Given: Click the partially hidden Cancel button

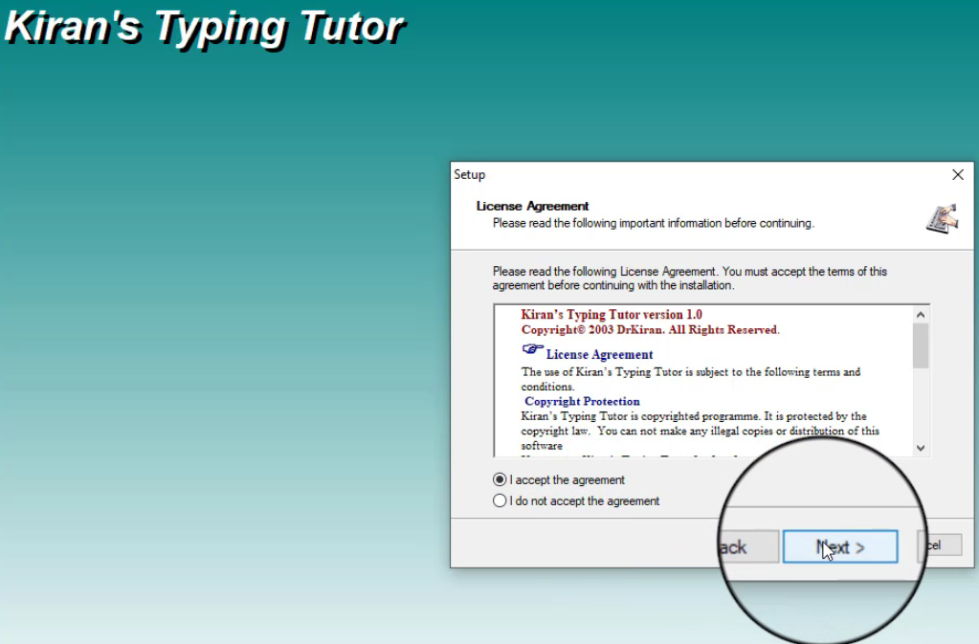Looking at the screenshot, I should pyautogui.click(x=939, y=544).
